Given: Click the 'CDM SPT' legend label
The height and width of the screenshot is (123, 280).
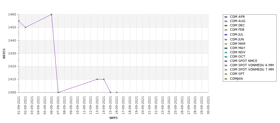Looking at the screenshot, I should [x=237, y=74].
